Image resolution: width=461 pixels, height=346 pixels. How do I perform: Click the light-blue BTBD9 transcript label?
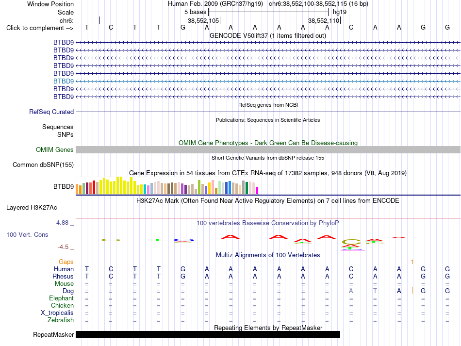pyautogui.click(x=64, y=81)
